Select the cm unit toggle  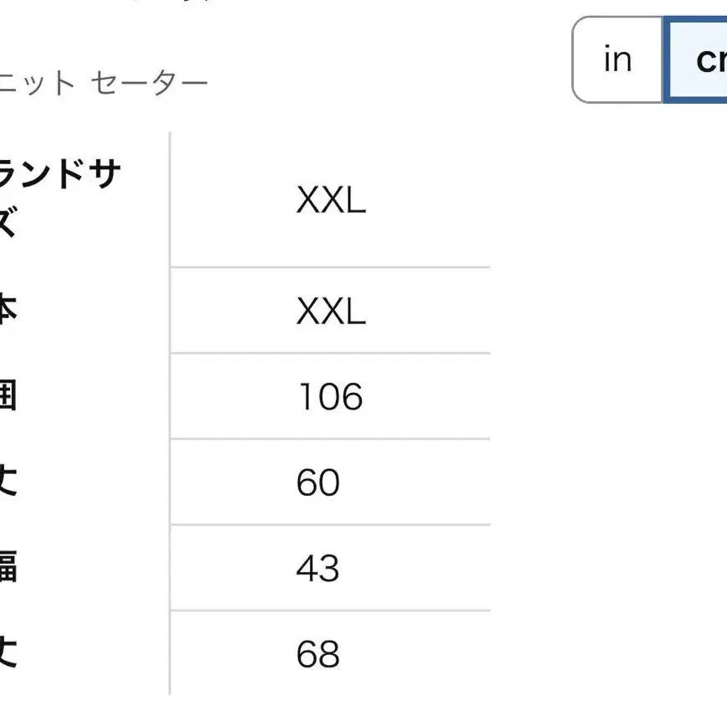point(695,59)
